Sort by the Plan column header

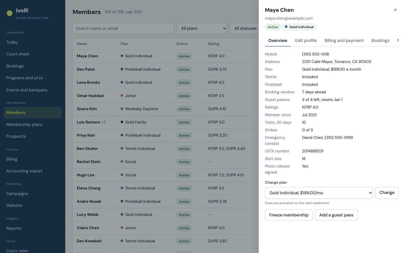tap(124, 44)
